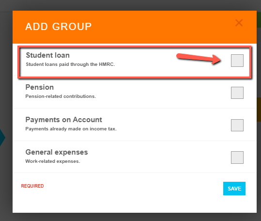Click the blue SAVE button

pos(234,189)
